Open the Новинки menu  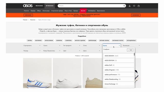tap(26, 11)
